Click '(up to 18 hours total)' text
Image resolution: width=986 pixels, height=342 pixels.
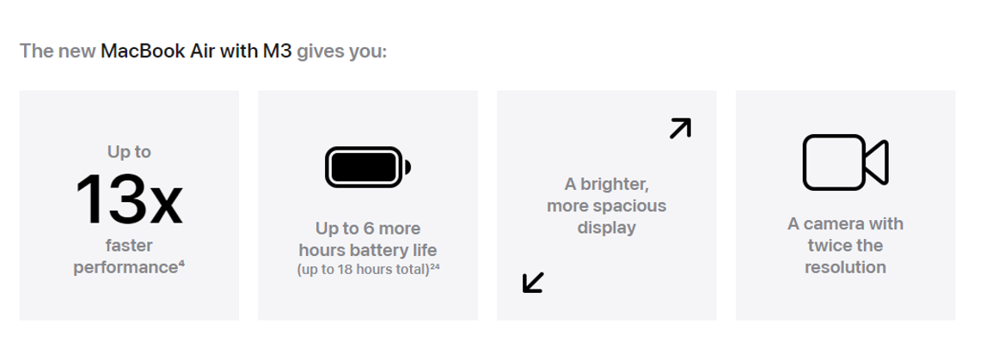tap(363, 270)
